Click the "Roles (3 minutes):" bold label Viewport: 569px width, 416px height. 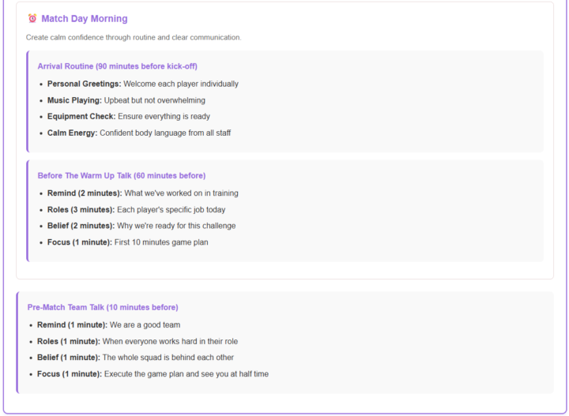[x=80, y=209]
